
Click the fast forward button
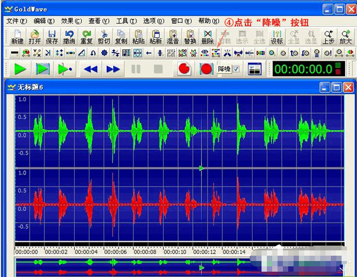click(x=113, y=69)
